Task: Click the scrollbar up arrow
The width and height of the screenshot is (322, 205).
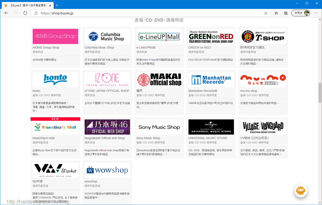Action: (320, 19)
